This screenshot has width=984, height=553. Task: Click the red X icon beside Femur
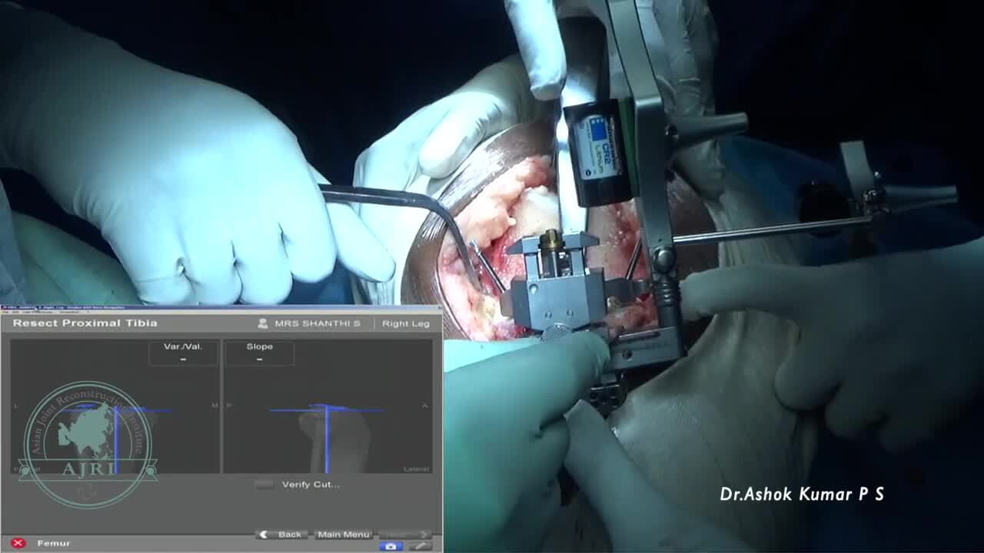pos(18,543)
